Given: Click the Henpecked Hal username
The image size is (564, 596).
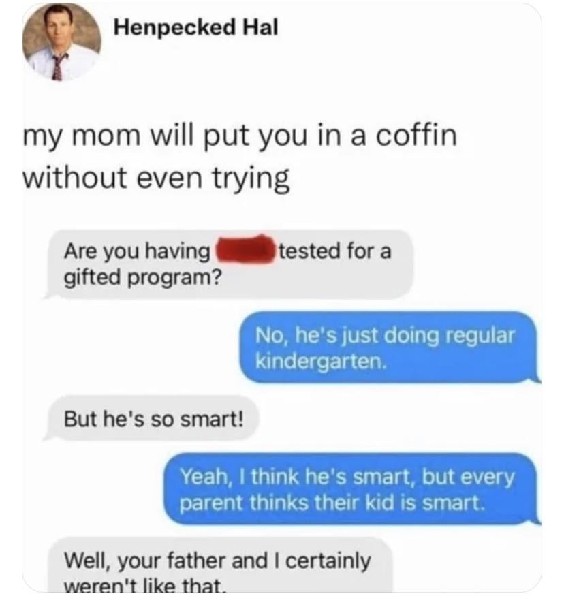Looking at the screenshot, I should [195, 27].
